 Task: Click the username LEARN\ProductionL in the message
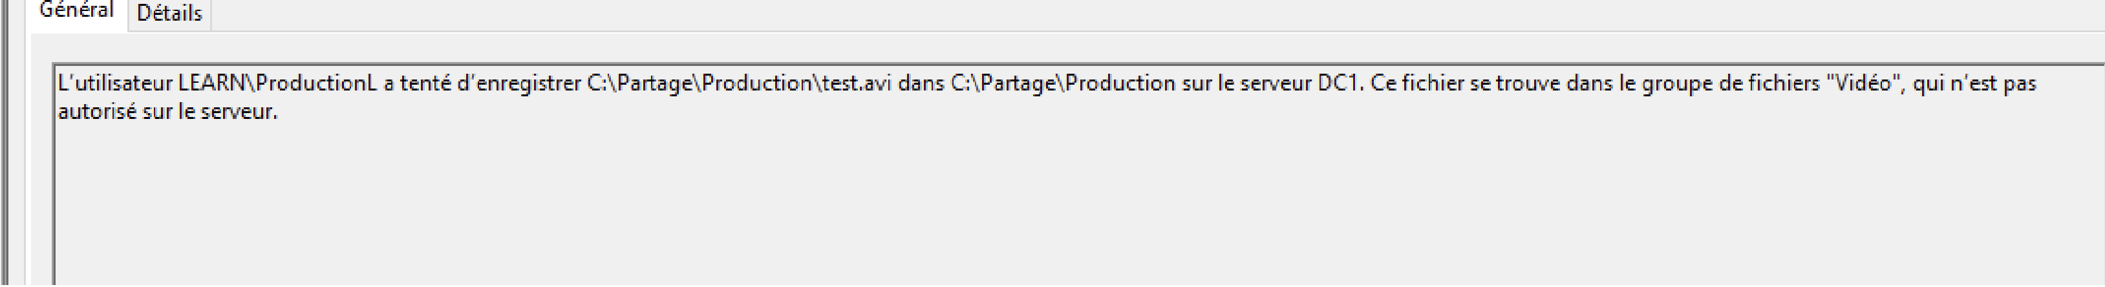tap(278, 83)
